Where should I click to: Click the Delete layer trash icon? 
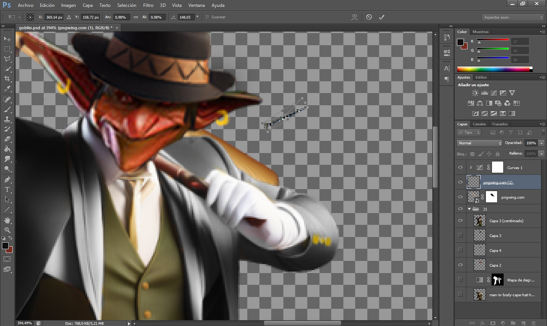point(534,323)
